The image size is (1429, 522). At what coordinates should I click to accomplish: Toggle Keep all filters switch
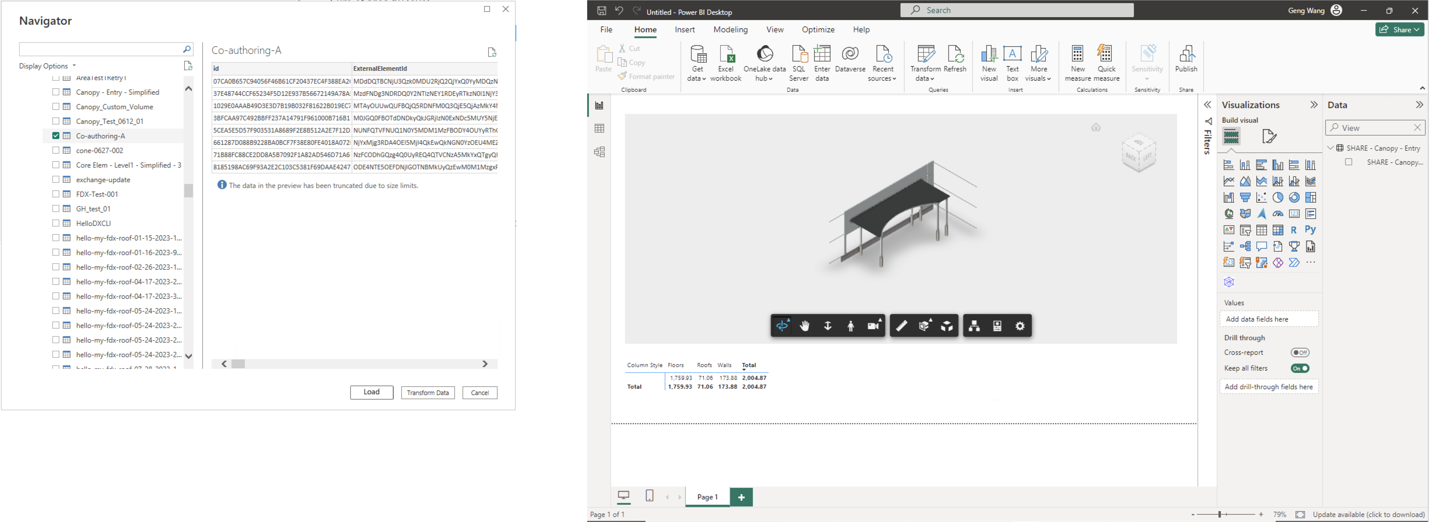[x=1300, y=368]
